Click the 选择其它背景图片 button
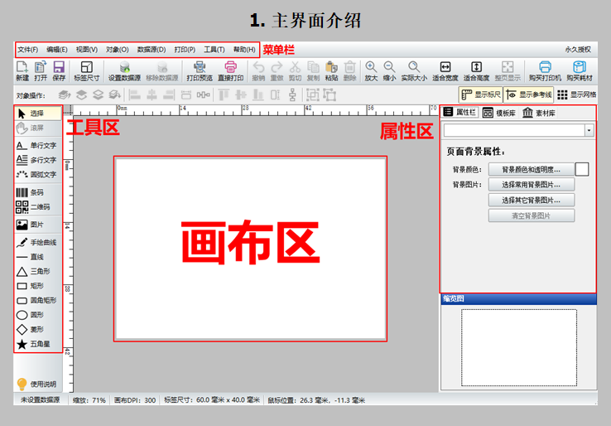 (x=532, y=200)
